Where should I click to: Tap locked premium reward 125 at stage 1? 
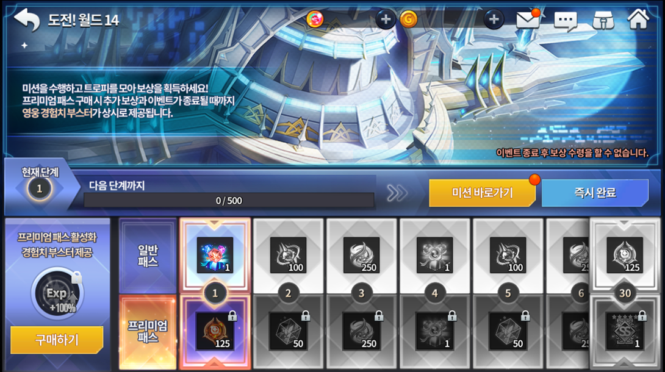(215, 331)
